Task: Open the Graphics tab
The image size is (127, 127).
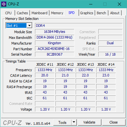Action: point(87,13)
